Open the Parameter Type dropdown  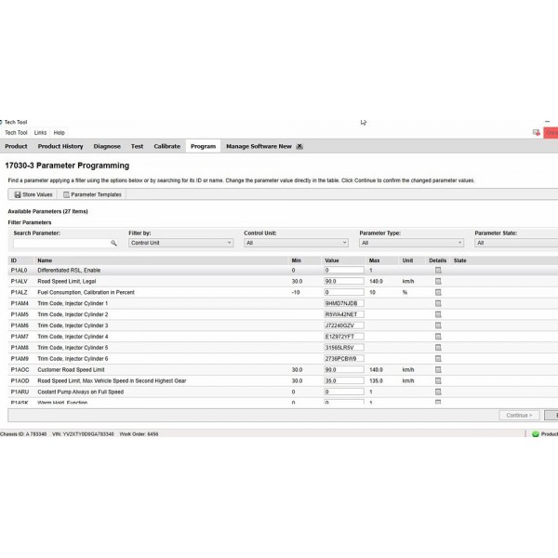(x=411, y=243)
